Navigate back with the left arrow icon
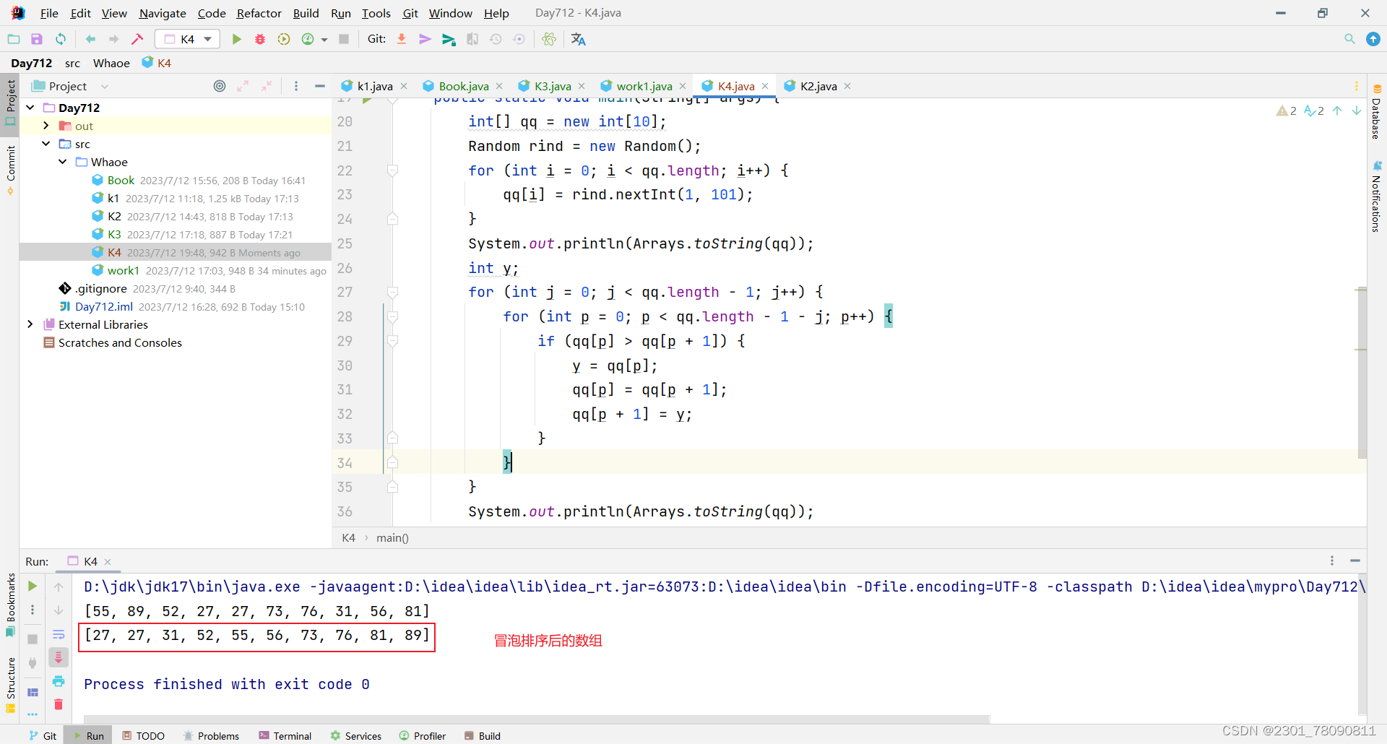 tap(90, 39)
